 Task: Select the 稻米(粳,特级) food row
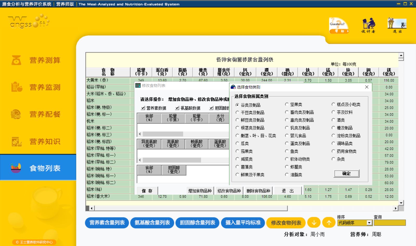point(108,108)
